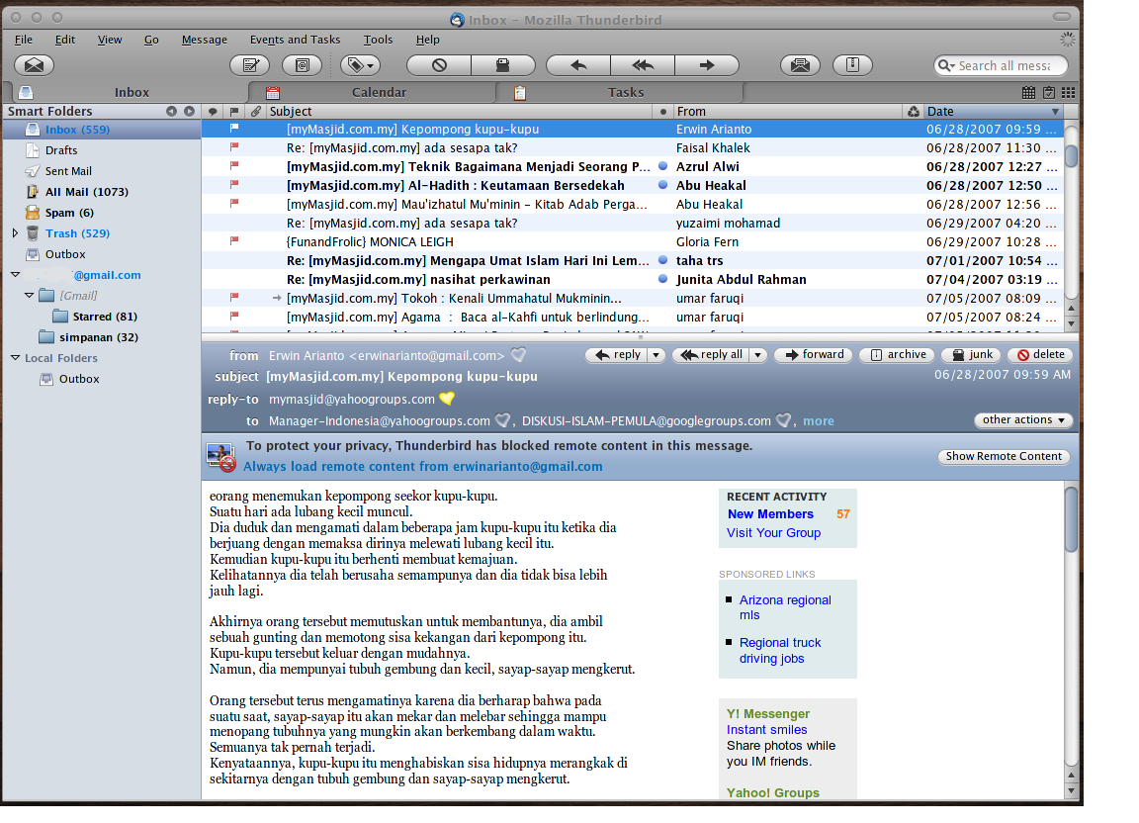This screenshot has width=1139, height=823.
Task: Click the message body scroll down arrow
Action: (x=1071, y=790)
